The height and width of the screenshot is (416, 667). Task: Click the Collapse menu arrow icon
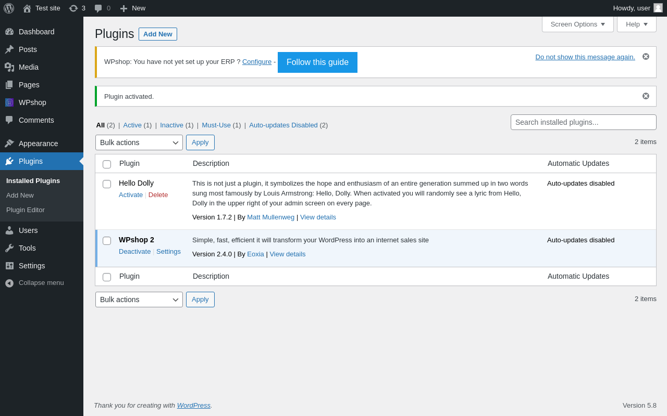click(x=9, y=283)
